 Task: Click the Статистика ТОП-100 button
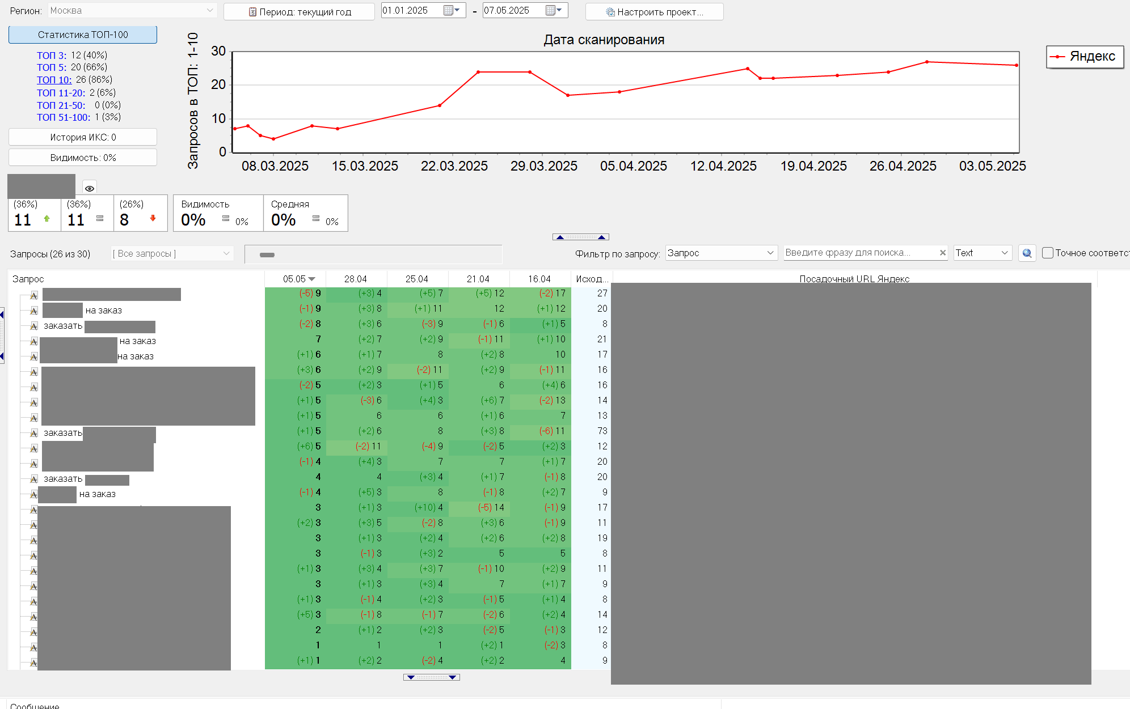83,35
